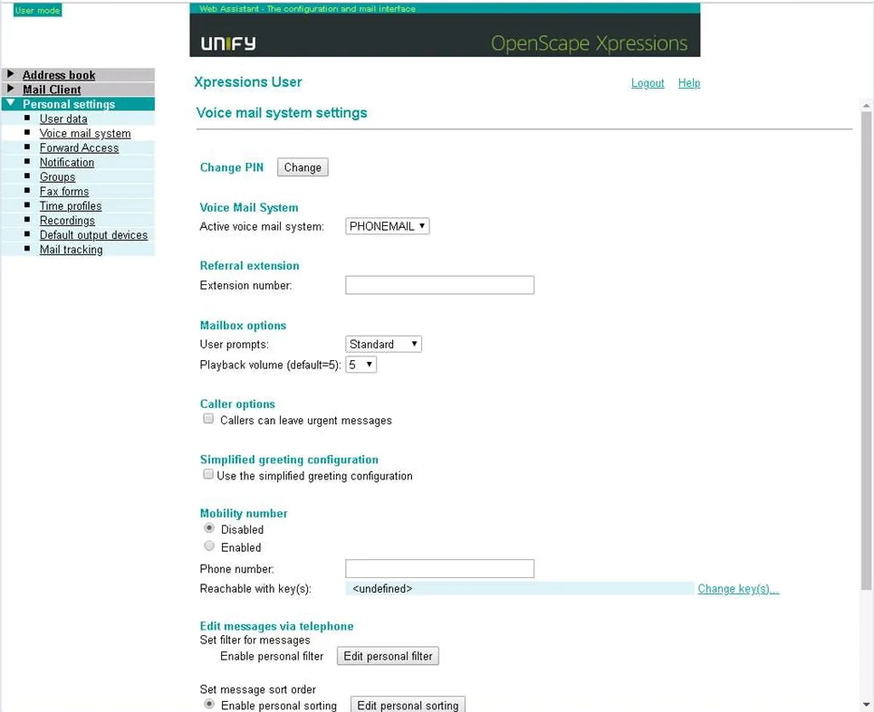Collapse the Personal settings section arrow
874x712 pixels.
[10, 103]
